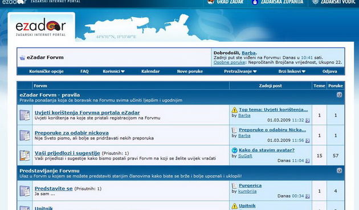Open Korisničke opcije in navigation bar

(46, 71)
